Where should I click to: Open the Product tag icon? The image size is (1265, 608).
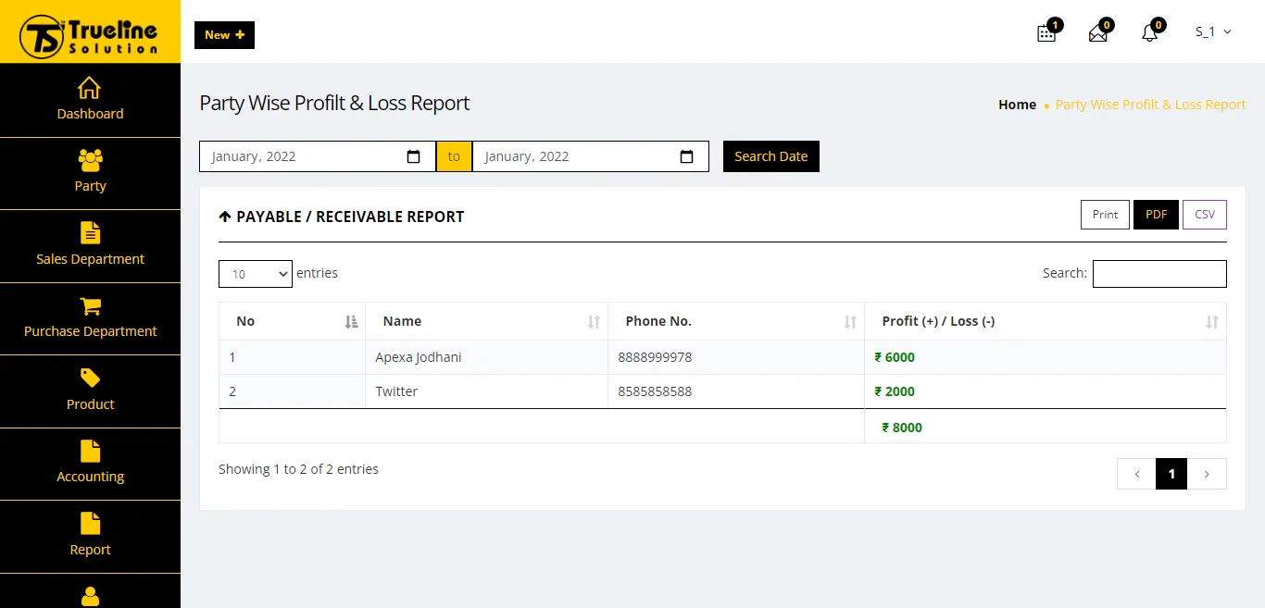pos(90,378)
